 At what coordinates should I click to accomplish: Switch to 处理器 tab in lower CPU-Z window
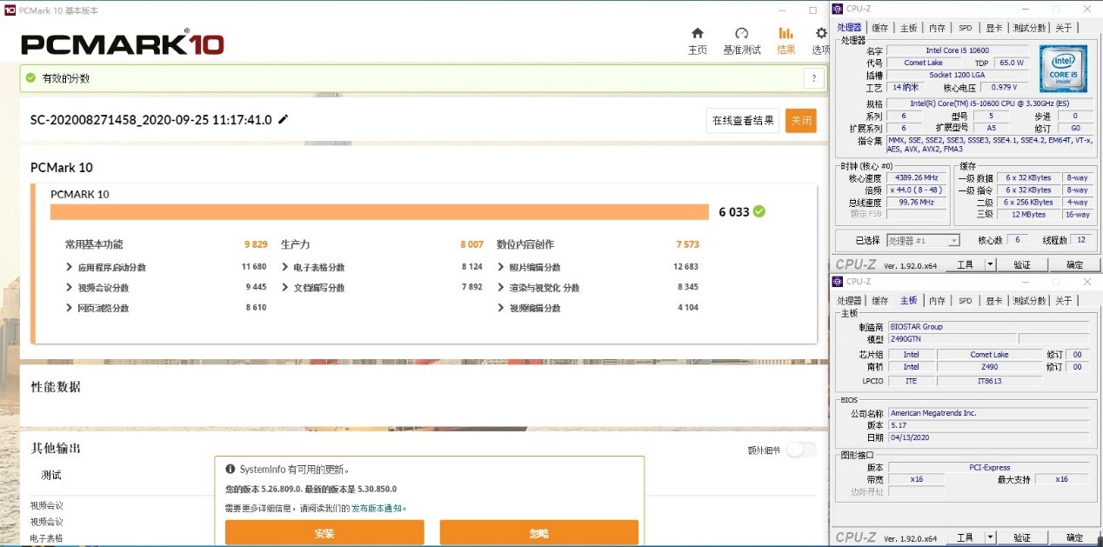849,301
